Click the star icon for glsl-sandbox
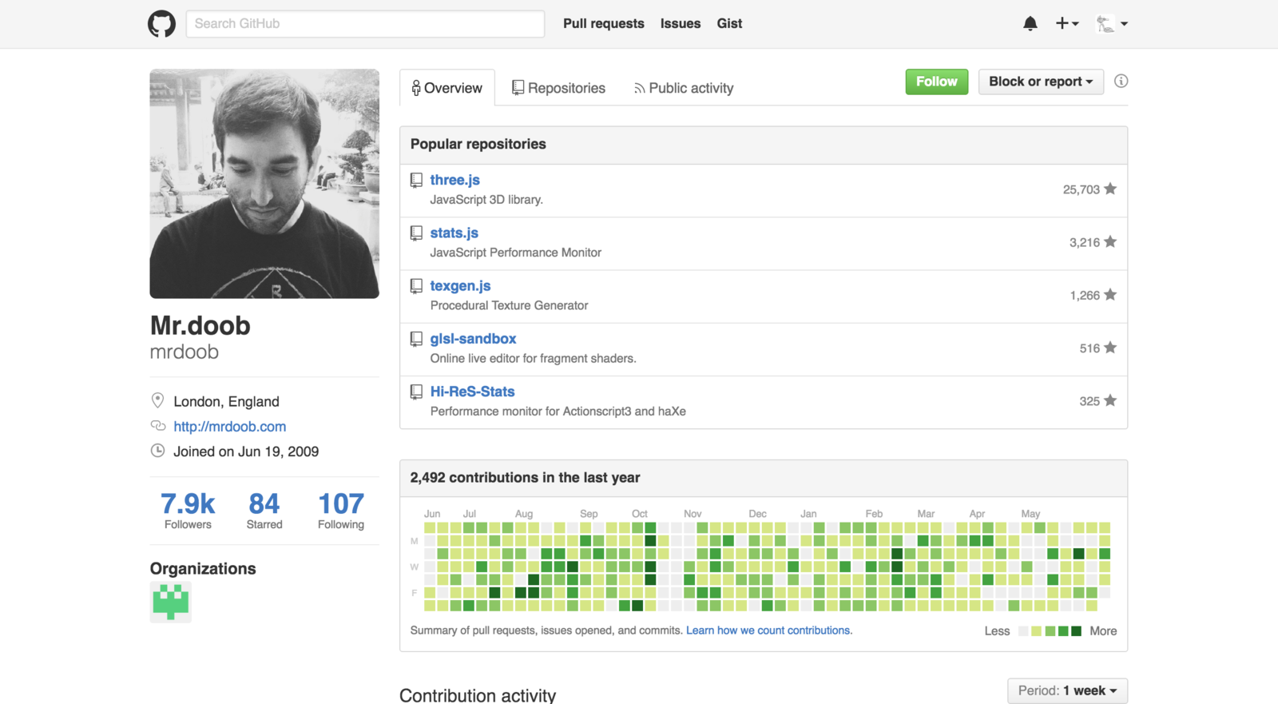Image resolution: width=1278 pixels, height=704 pixels. click(x=1110, y=347)
